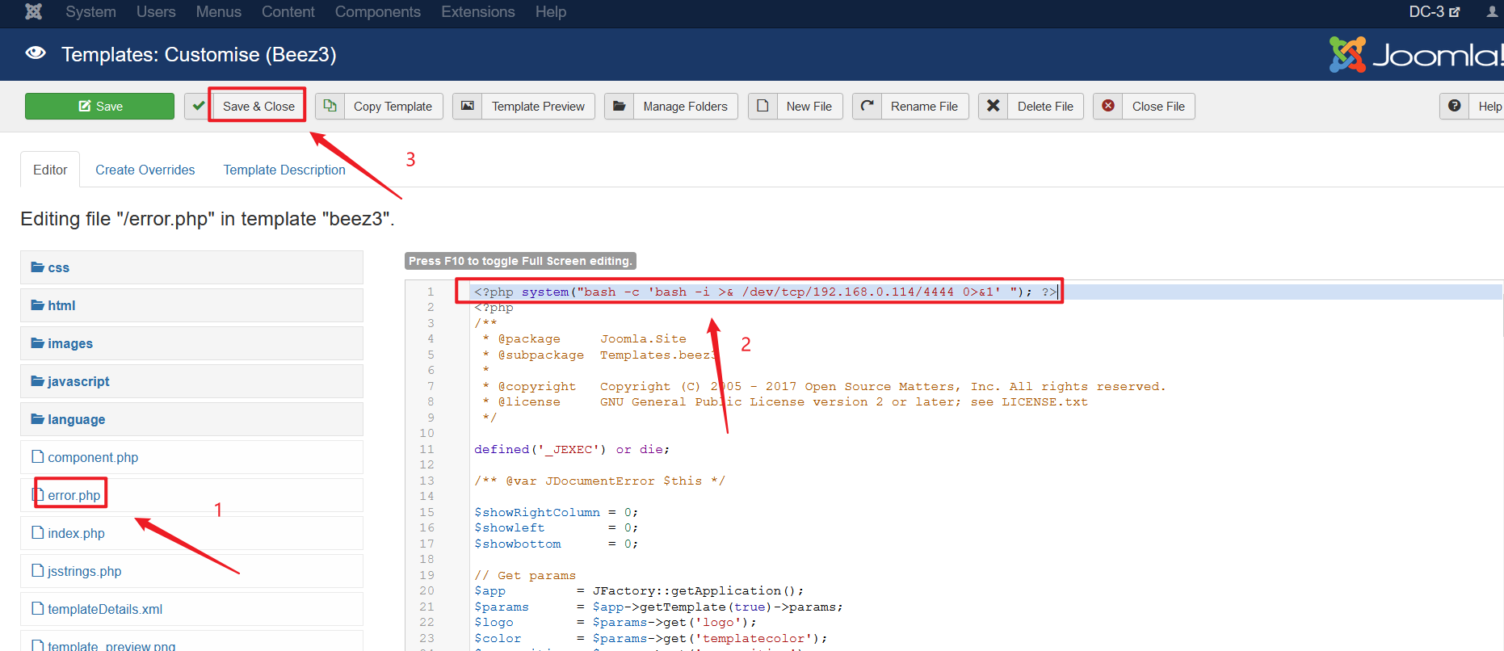Click the Close File red circle icon

point(1108,106)
